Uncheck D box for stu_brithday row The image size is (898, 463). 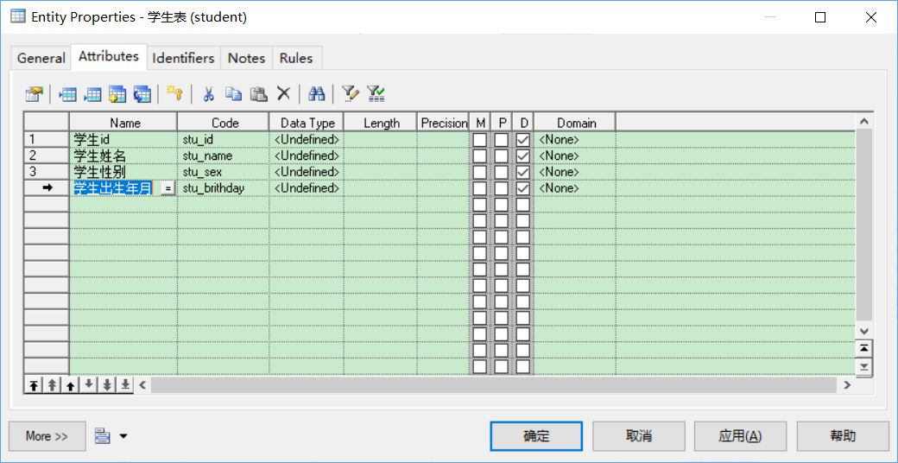523,188
